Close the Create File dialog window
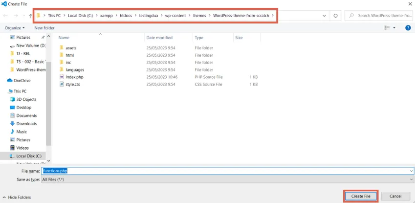The width and height of the screenshot is (415, 203). (x=410, y=4)
